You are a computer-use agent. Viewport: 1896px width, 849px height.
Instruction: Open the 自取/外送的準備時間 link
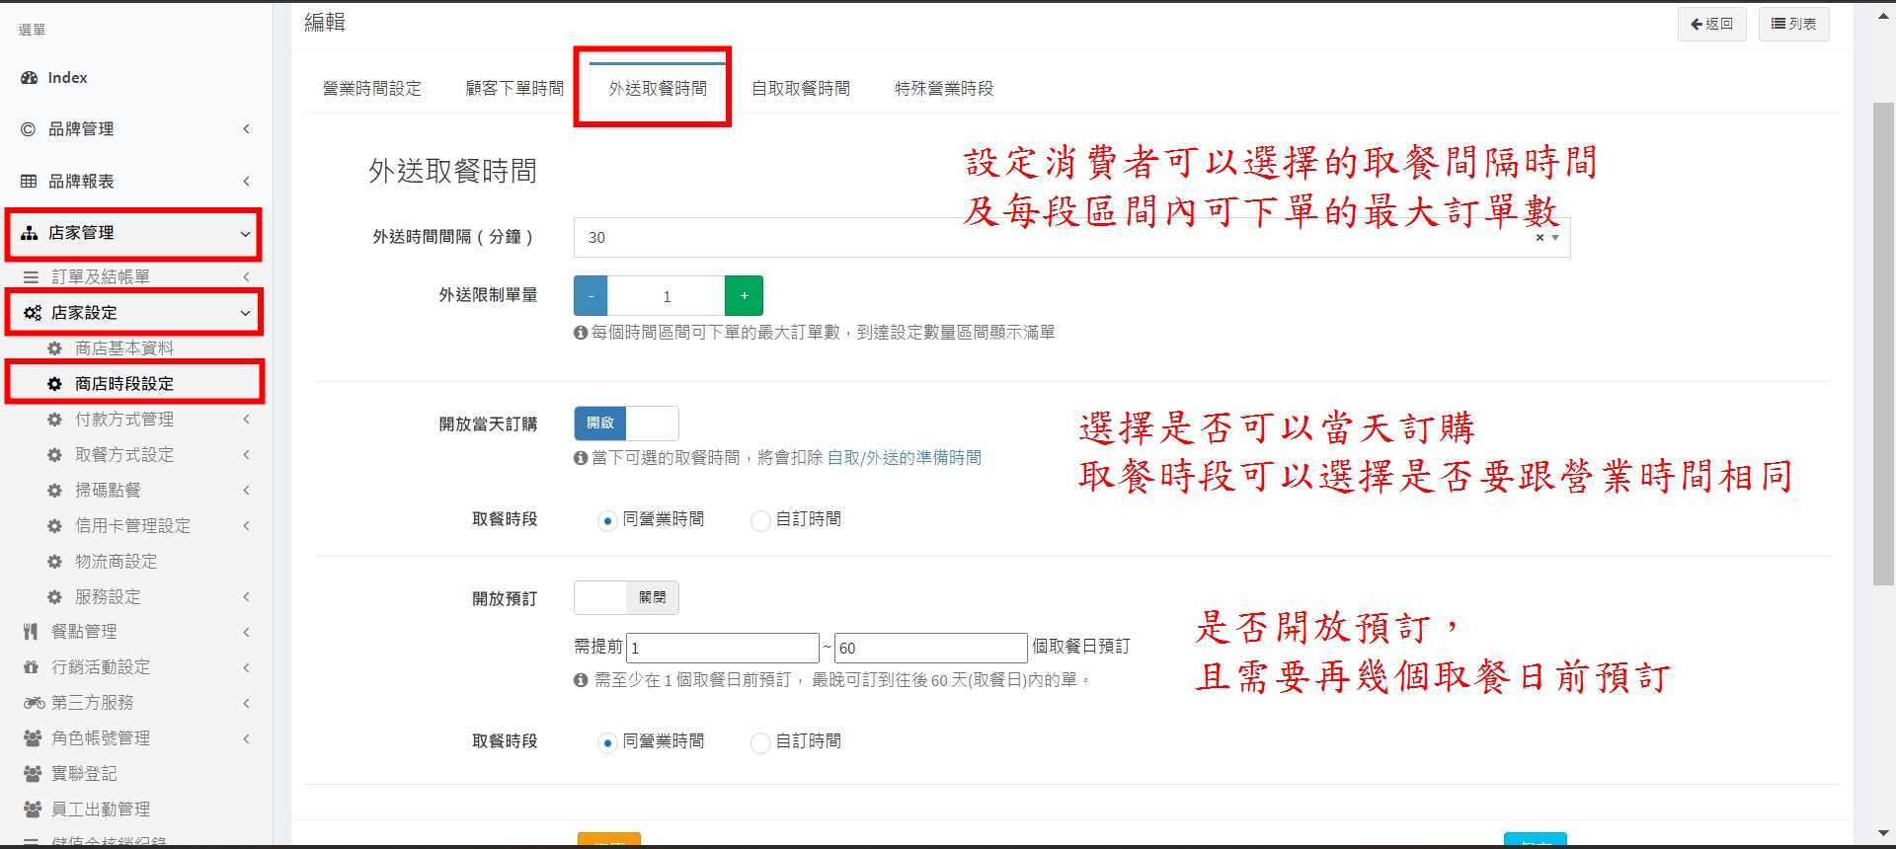pos(904,458)
